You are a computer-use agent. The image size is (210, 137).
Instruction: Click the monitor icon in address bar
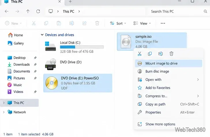click(x=51, y=11)
